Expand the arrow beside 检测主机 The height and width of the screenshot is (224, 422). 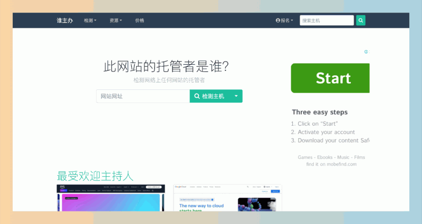[236, 96]
